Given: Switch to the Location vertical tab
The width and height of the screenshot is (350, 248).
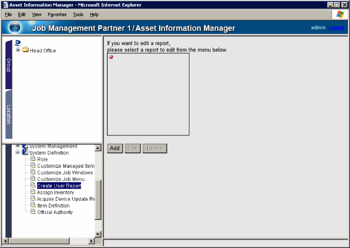Looking at the screenshot, I should coord(8,114).
